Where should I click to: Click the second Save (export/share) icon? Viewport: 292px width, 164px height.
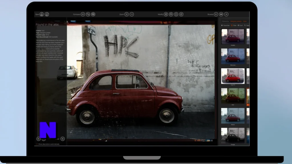point(47,14)
